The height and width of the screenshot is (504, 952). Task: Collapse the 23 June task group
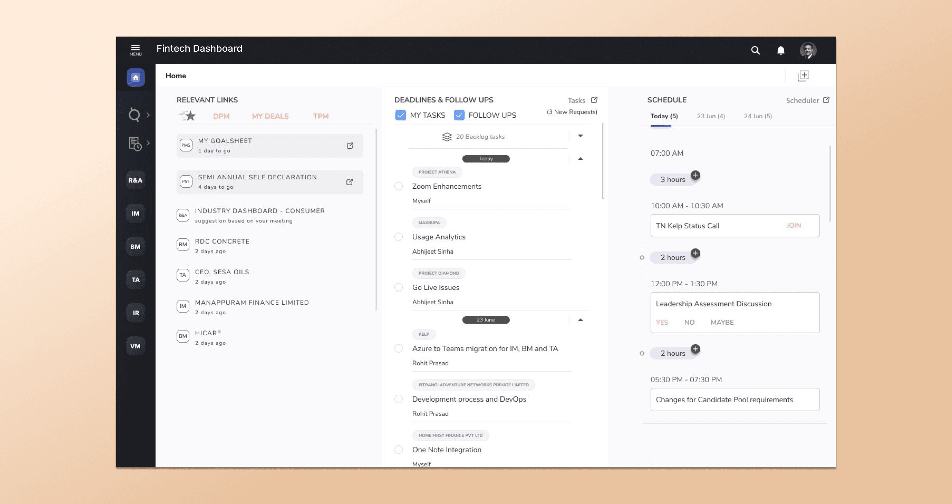[x=580, y=320]
